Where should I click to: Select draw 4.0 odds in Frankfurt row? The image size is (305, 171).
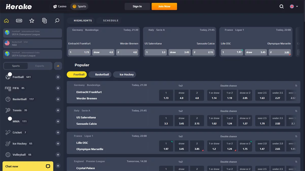pyautogui.click(x=181, y=95)
